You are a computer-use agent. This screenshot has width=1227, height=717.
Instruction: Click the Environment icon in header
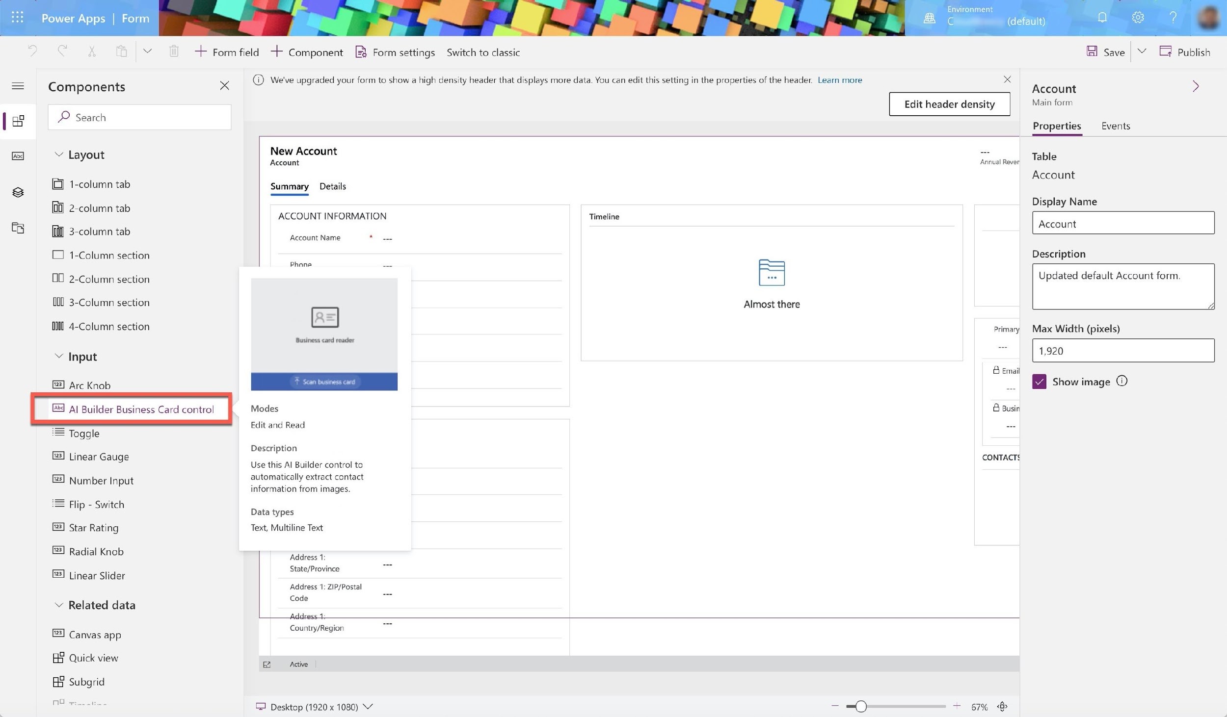[x=929, y=18]
